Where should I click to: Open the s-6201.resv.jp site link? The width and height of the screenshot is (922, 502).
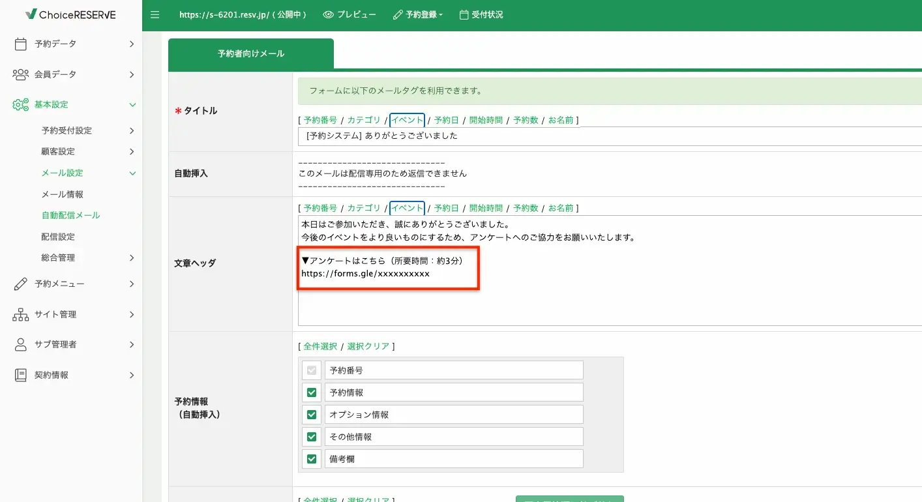click(x=243, y=14)
